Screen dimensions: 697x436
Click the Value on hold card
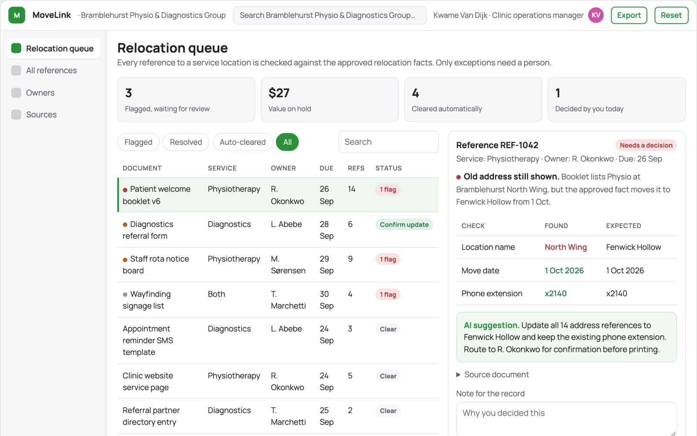click(330, 99)
